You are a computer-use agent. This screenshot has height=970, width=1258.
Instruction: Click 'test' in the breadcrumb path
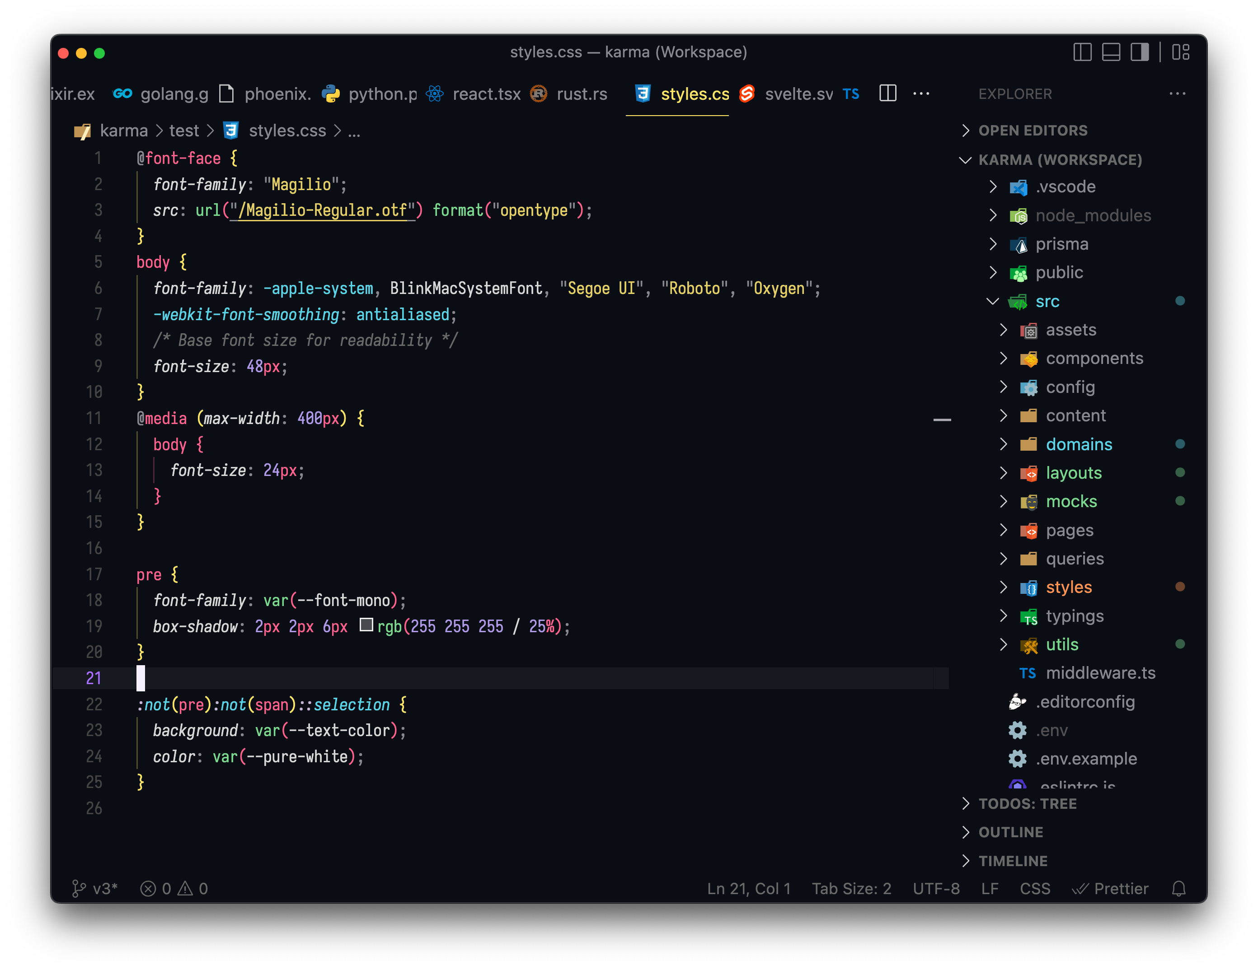pos(184,131)
